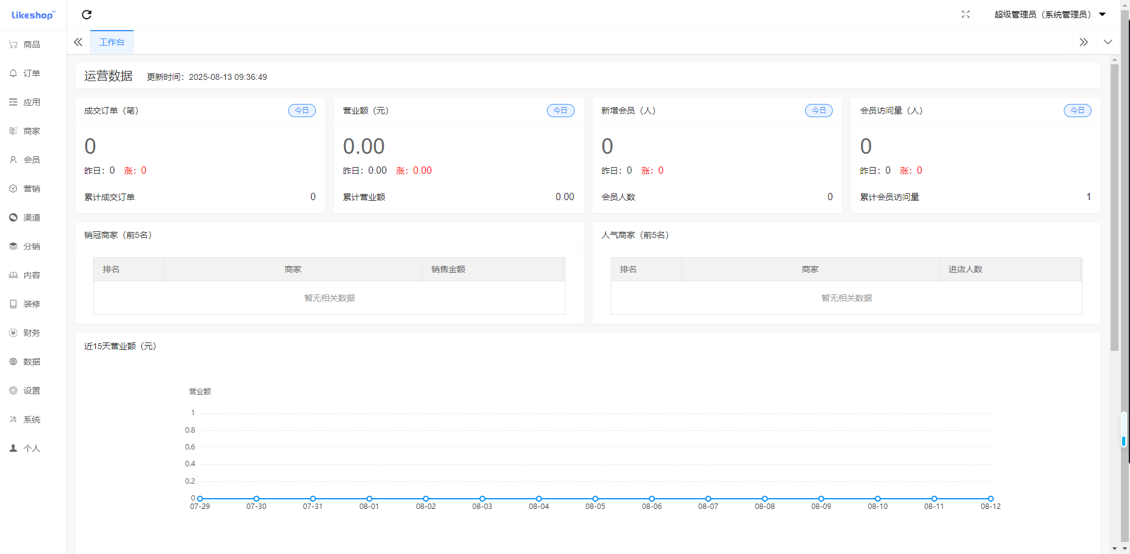
Task: Collapse tabs left with double arrow
Action: tap(78, 42)
